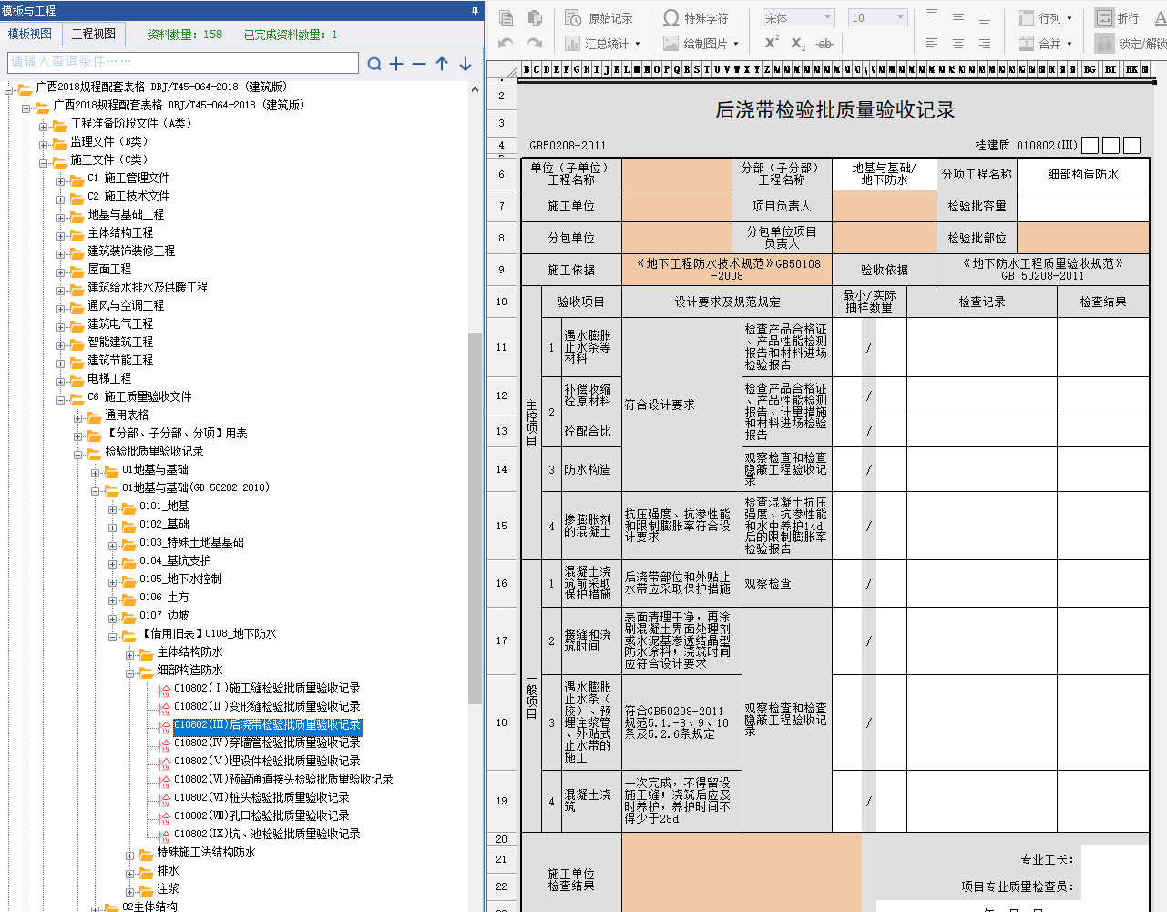Set vertical align top icon

[932, 15]
